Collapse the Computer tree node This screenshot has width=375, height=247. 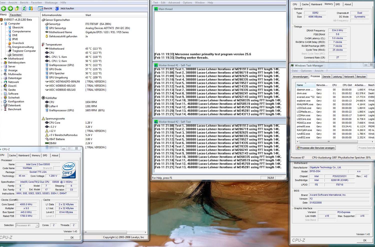[x=2, y=24]
